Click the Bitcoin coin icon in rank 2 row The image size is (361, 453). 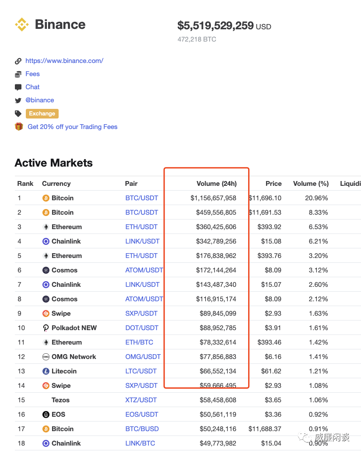coord(46,213)
